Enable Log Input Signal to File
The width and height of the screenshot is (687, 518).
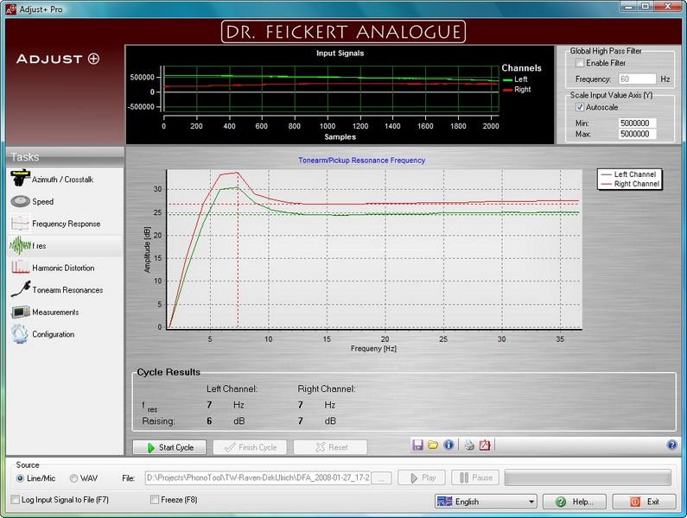tap(16, 500)
